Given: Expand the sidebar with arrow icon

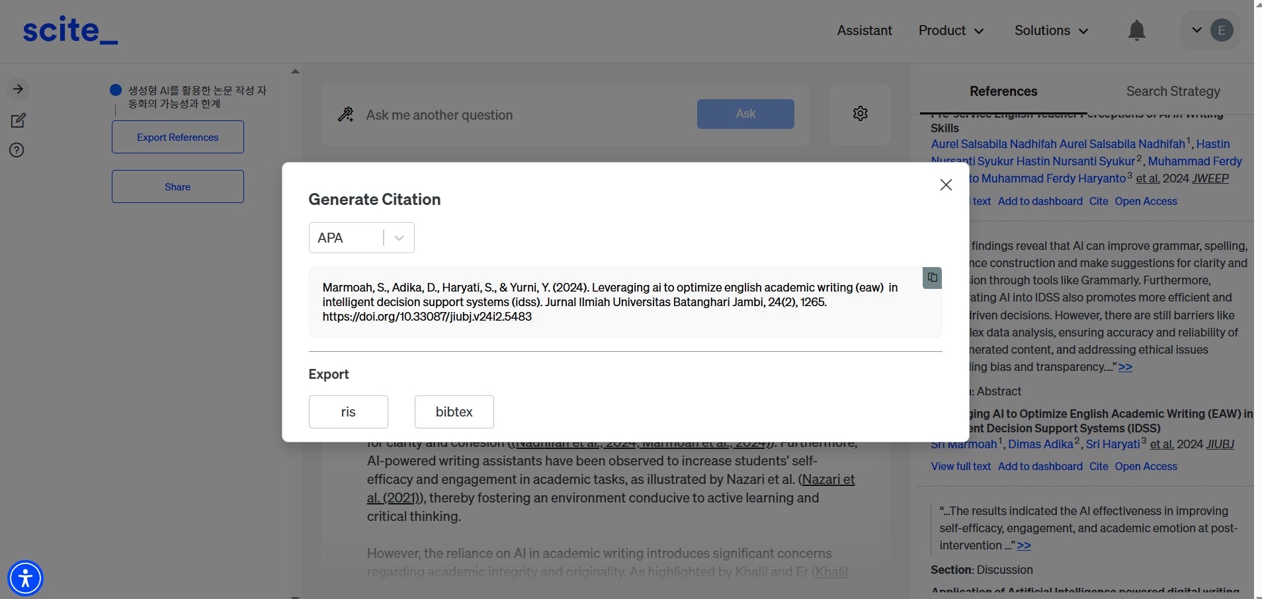Looking at the screenshot, I should coord(19,89).
